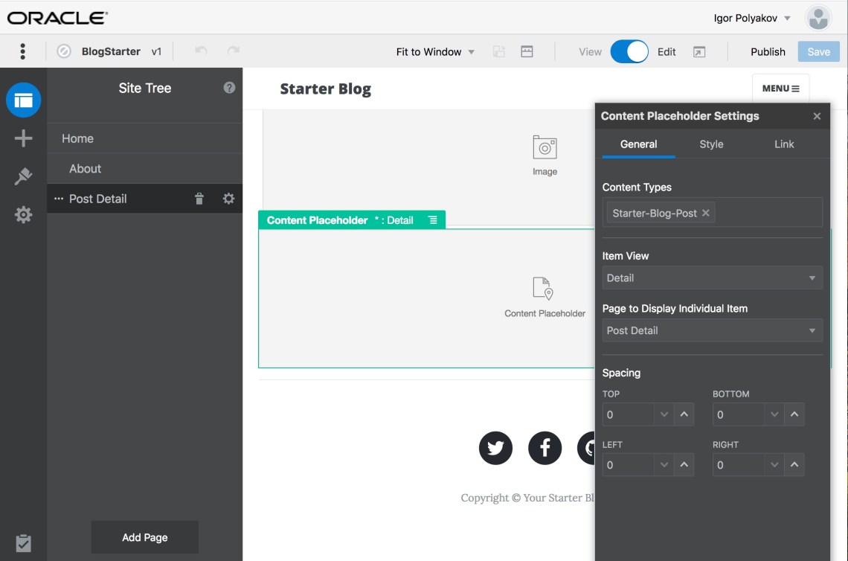Click the Site Tree help question icon
This screenshot has height=561, width=848.
[x=229, y=88]
